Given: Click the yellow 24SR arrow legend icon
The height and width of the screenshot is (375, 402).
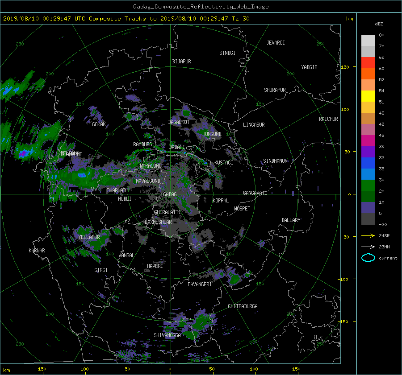Looking at the screenshot, I should tap(368, 236).
